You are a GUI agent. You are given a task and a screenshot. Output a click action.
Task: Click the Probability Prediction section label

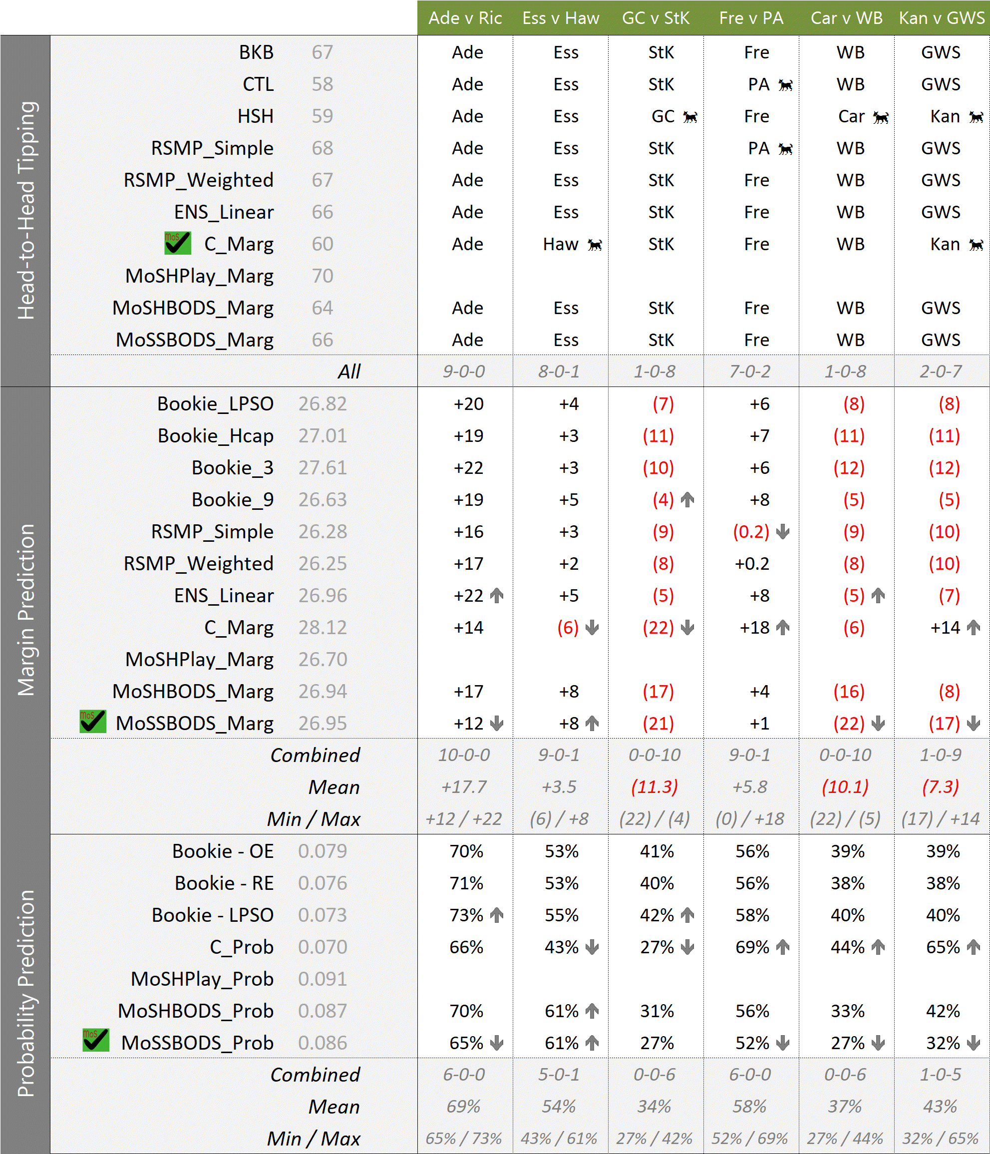click(25, 993)
